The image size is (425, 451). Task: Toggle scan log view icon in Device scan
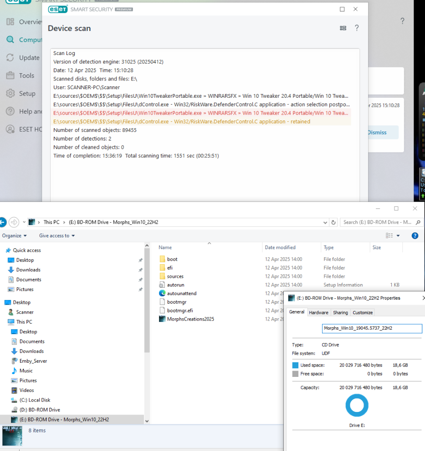[x=343, y=28]
